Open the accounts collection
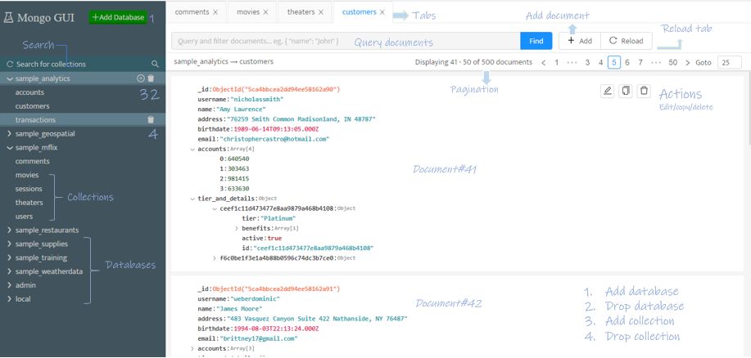 pos(29,92)
